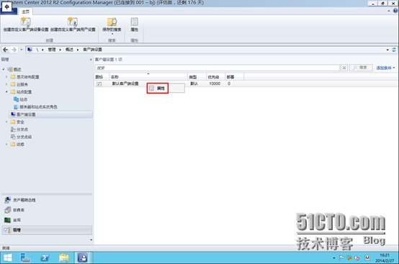The width and height of the screenshot is (399, 264).
Task: Open the blue application menu button
Action: tap(9, 12)
